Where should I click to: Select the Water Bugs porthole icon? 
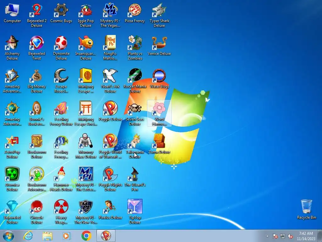(159, 78)
